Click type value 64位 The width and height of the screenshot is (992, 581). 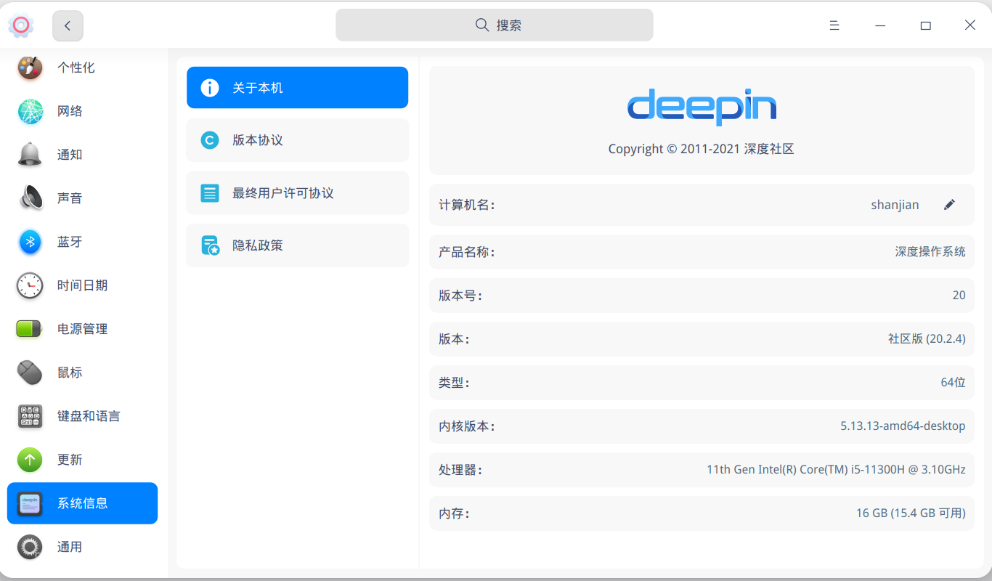954,382
